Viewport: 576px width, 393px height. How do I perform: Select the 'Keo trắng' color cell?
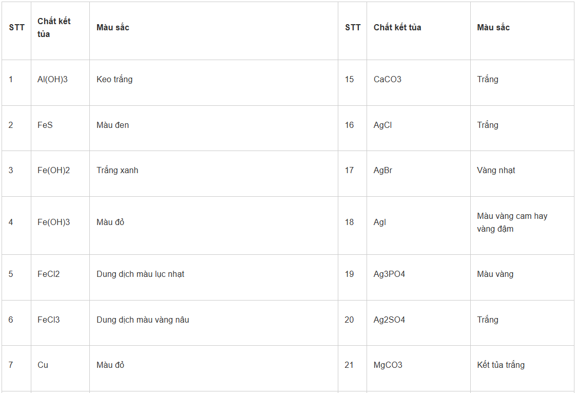click(114, 80)
